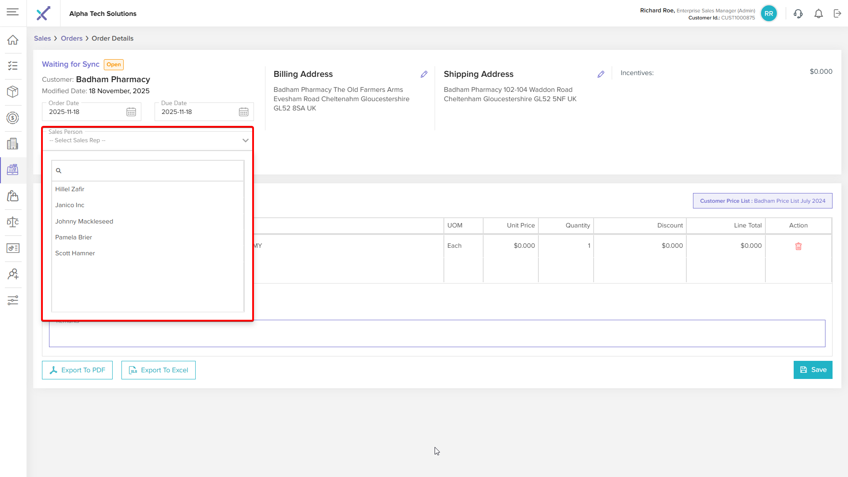
Task: Click Export To PDF button
Action: [x=77, y=370]
